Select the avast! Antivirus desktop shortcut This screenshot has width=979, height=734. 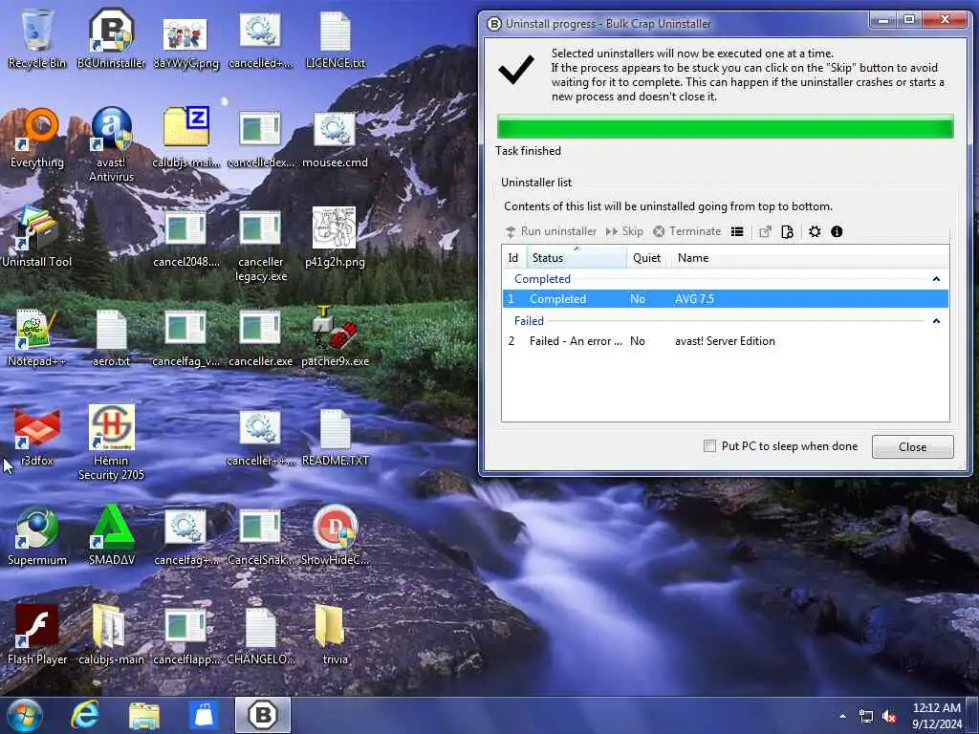pos(111,145)
